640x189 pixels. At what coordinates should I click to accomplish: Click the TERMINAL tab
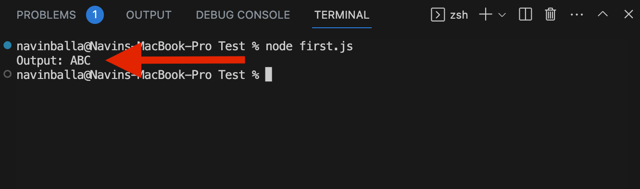click(342, 15)
